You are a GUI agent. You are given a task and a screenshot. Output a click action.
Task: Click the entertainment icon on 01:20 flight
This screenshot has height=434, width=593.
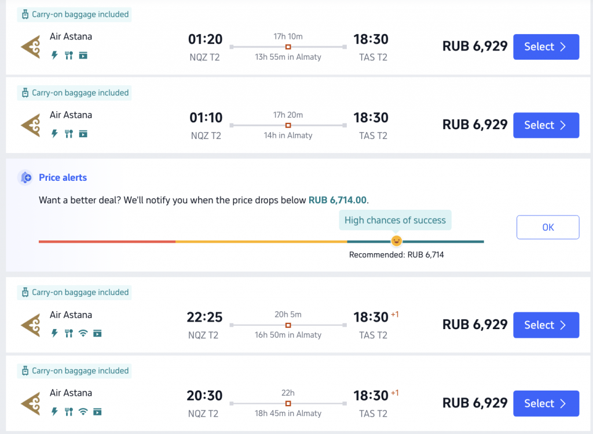point(83,56)
